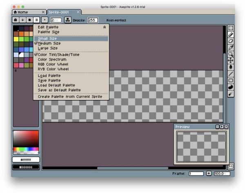Pick the Eraser tool
The width and height of the screenshot is (245, 193).
tap(231, 41)
